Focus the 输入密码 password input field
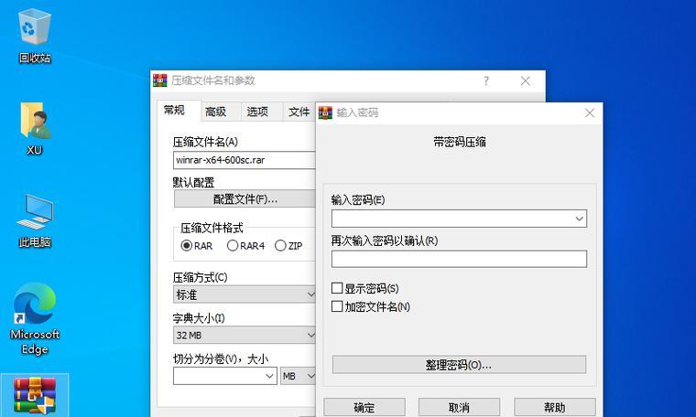This screenshot has width=696, height=417. click(459, 219)
